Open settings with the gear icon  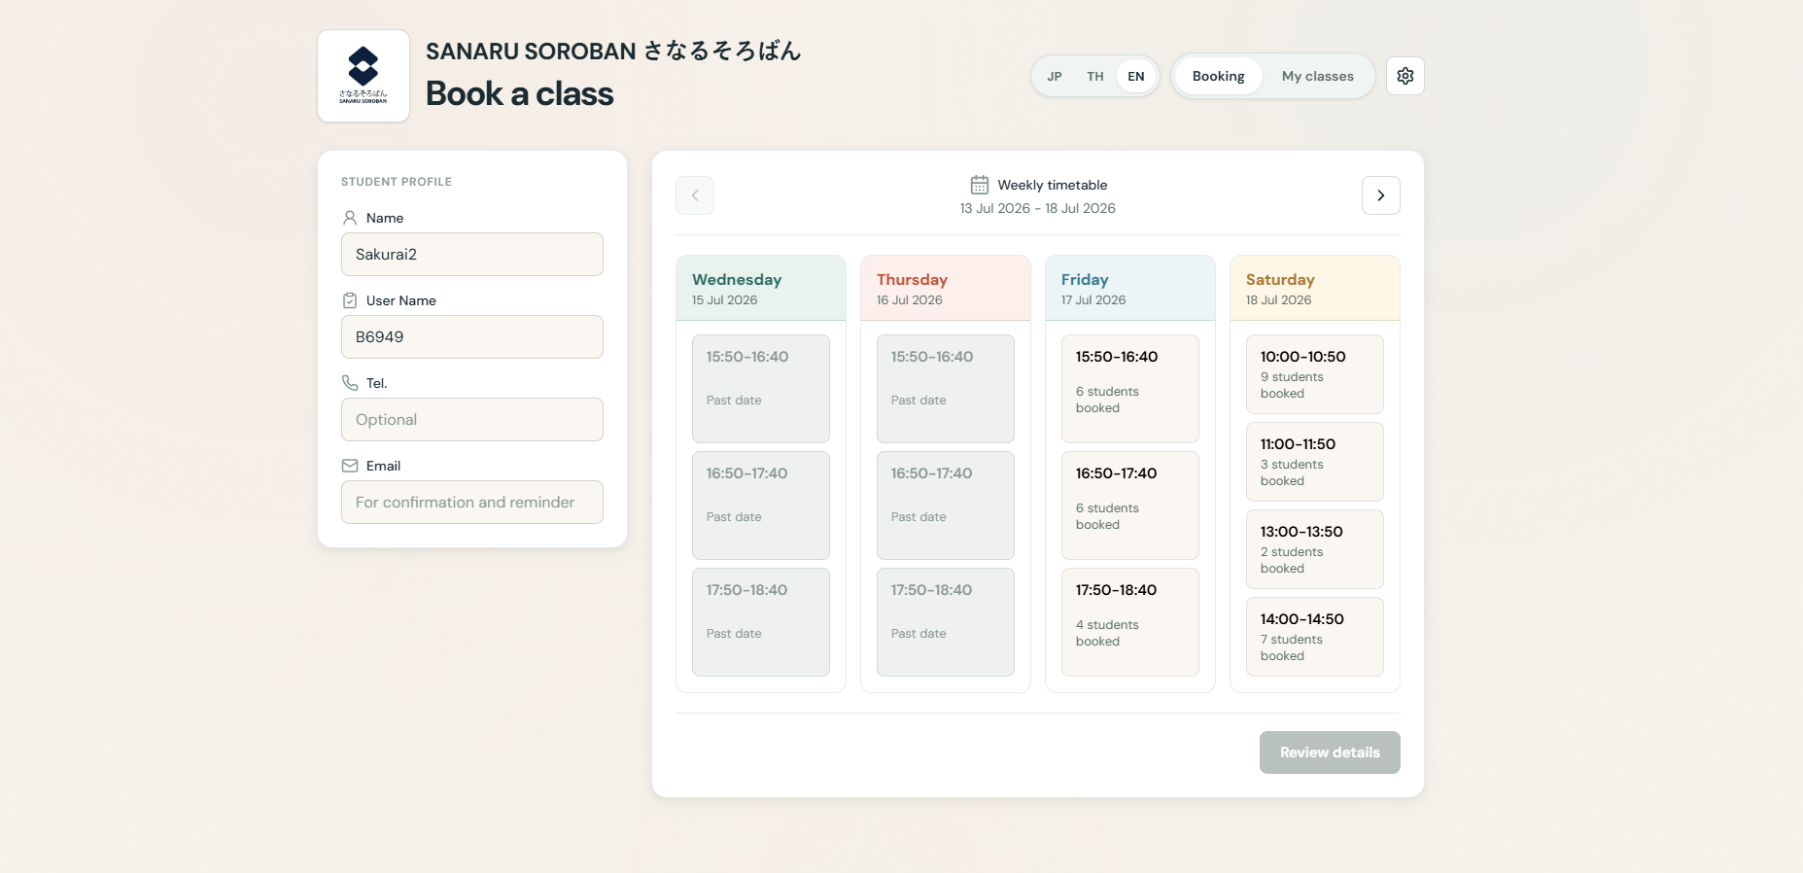tap(1404, 76)
